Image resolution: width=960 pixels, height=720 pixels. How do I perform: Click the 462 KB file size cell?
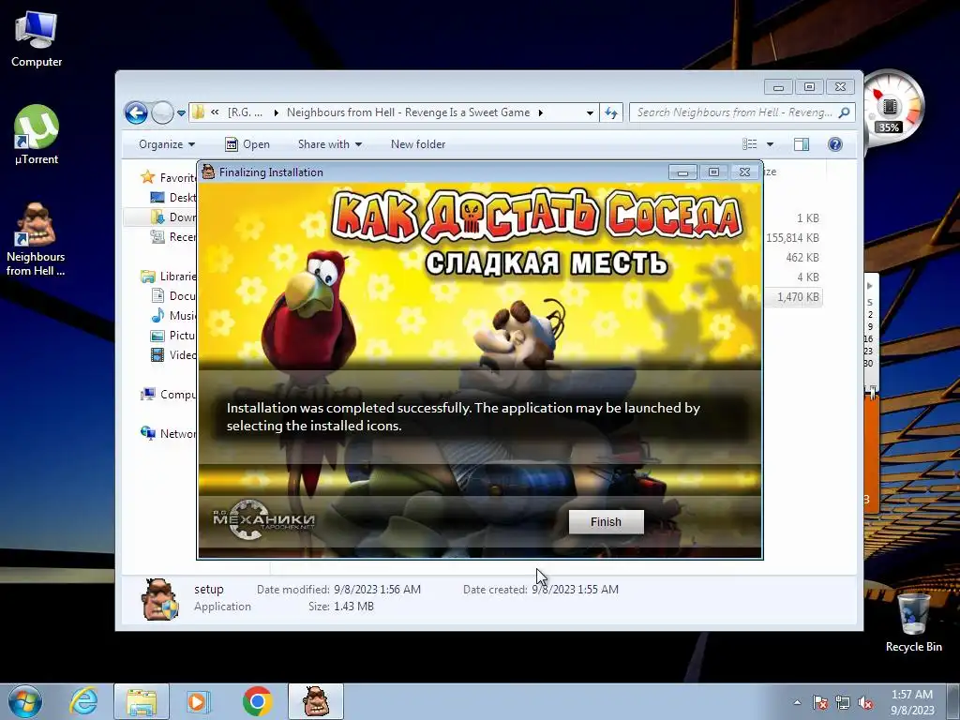(802, 257)
